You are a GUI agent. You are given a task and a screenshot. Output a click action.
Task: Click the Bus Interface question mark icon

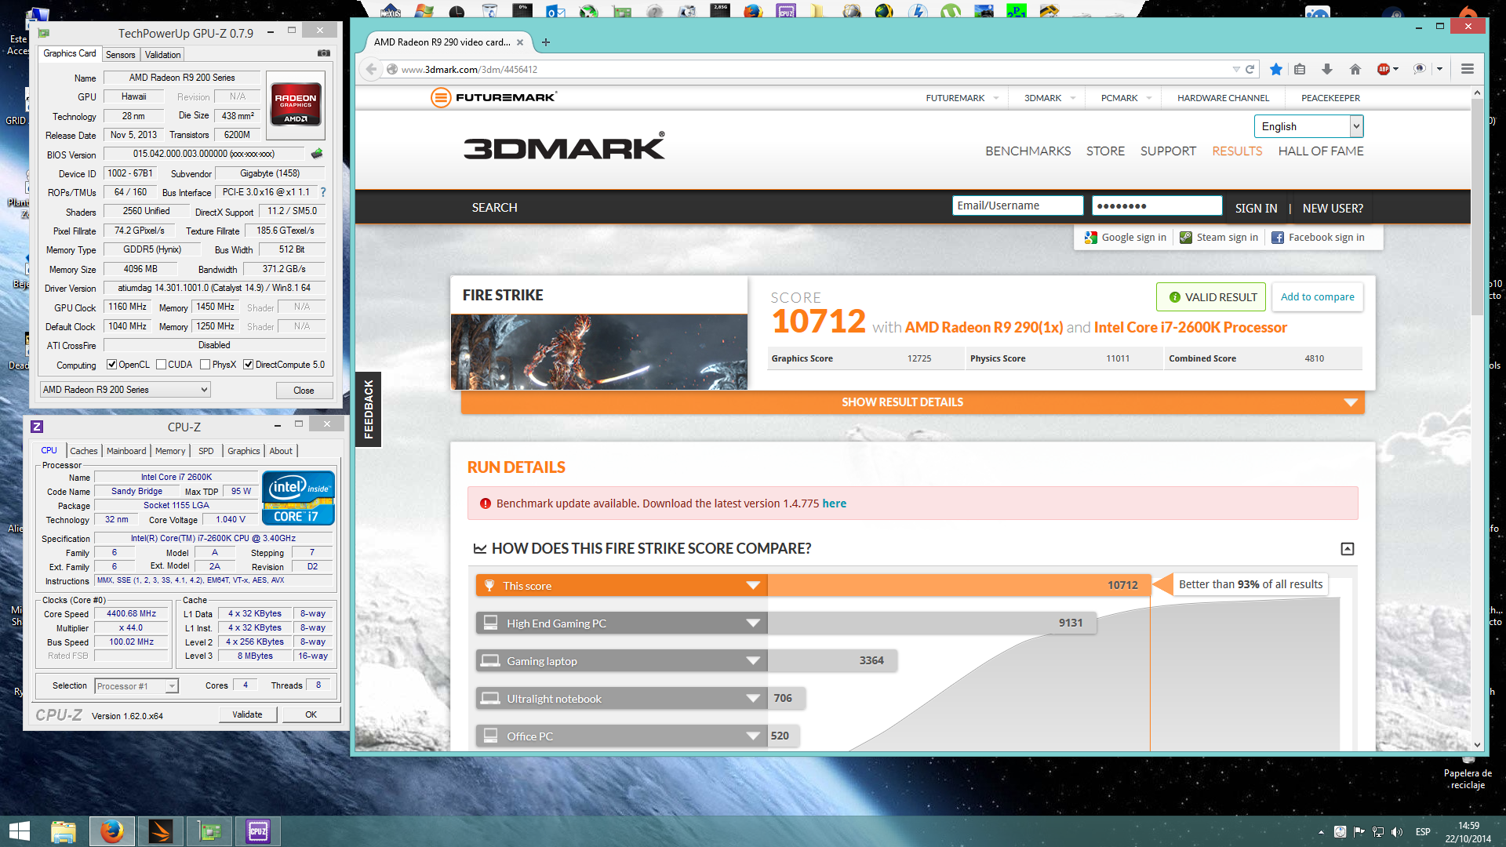[x=323, y=192]
